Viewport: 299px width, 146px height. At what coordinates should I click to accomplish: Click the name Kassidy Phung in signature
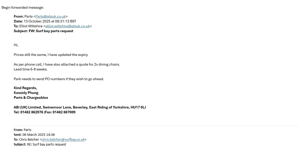click(26, 93)
